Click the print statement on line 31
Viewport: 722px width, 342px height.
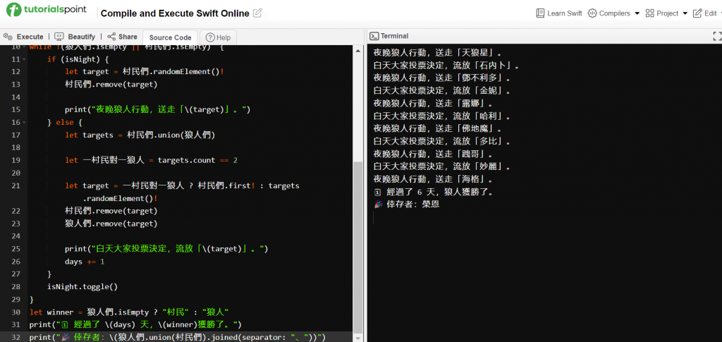pyautogui.click(x=135, y=324)
